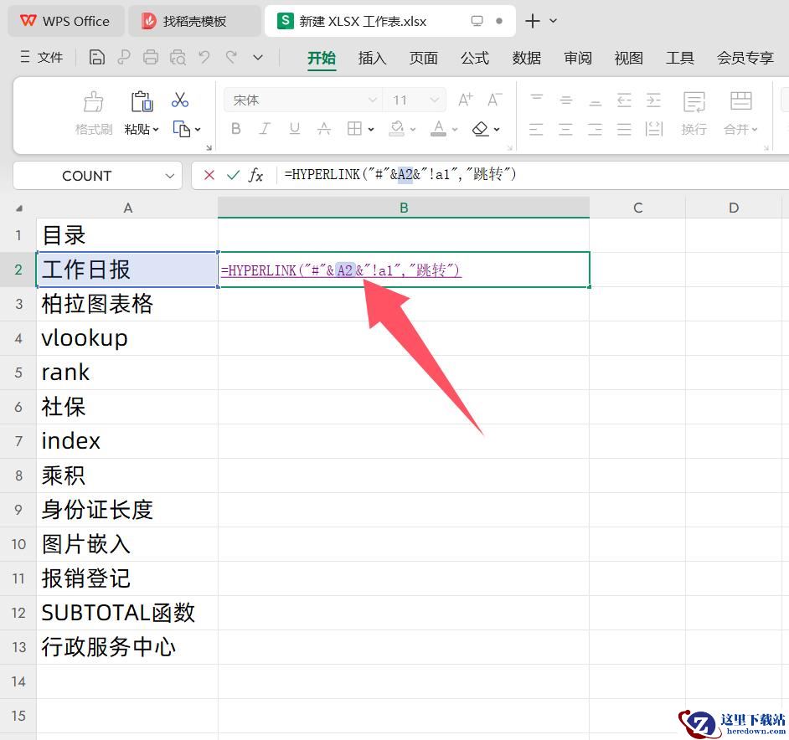789x740 pixels.
Task: Open the 找稻壳模板 tab
Action: (194, 21)
